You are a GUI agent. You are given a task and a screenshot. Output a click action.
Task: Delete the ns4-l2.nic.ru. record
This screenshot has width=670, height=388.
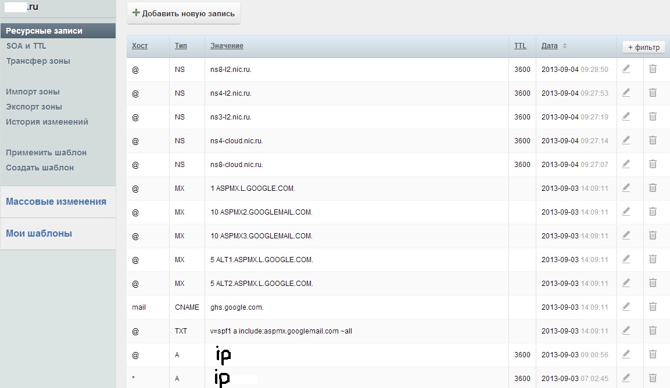pyautogui.click(x=653, y=93)
